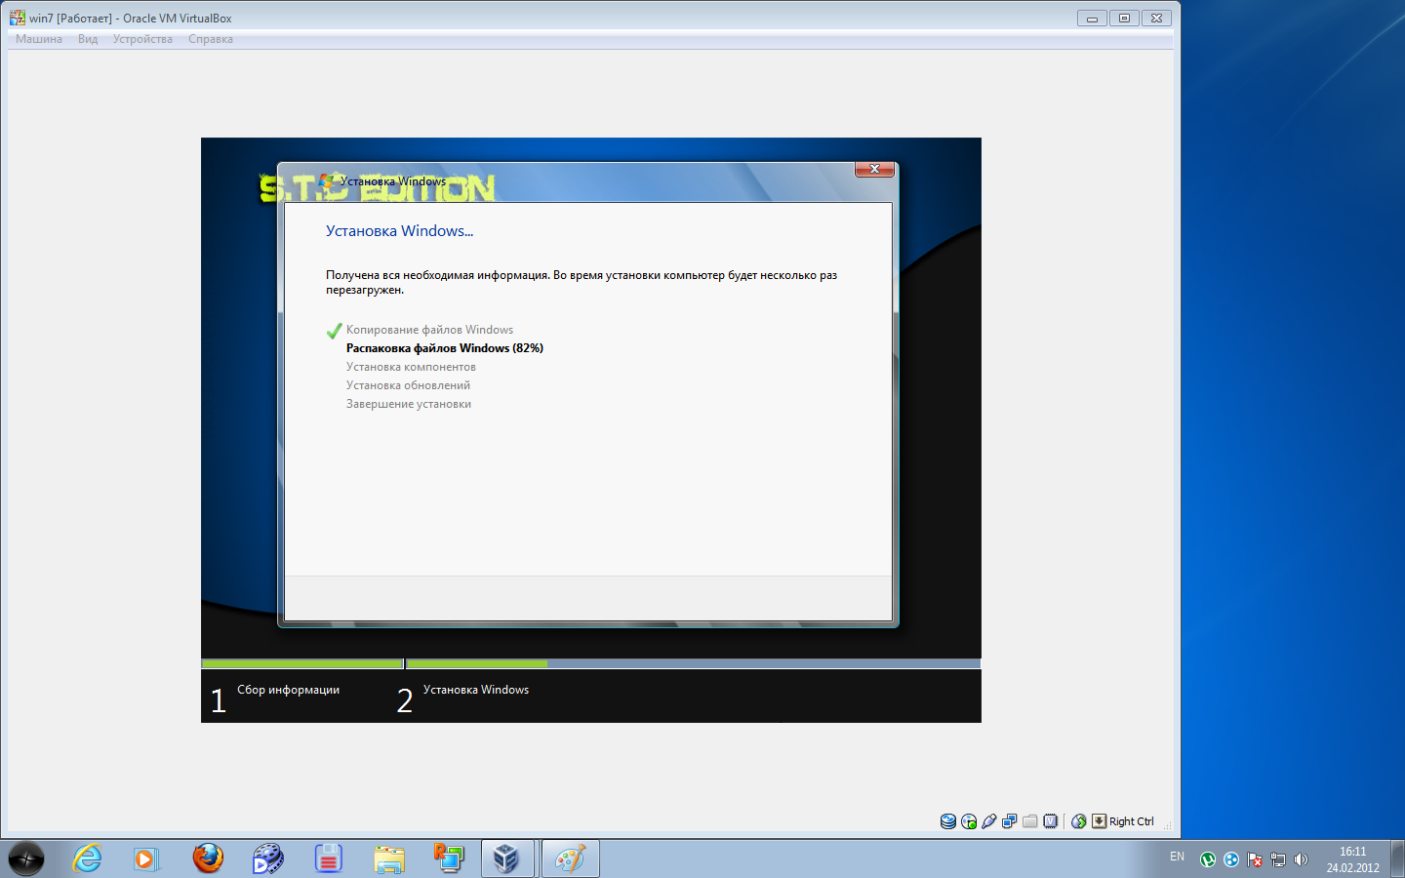Click the Right Ctrl host key label

pos(1132,821)
